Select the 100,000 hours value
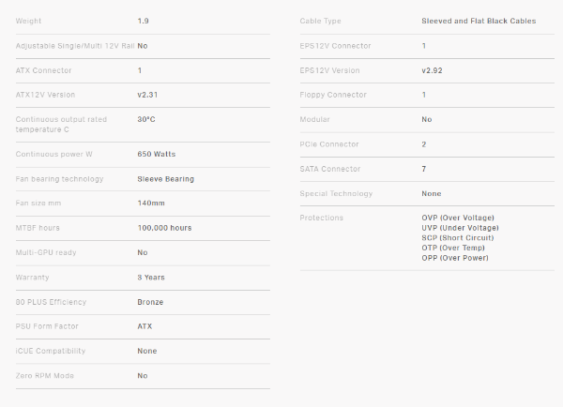Viewport: 563px width, 407px height. (x=164, y=228)
